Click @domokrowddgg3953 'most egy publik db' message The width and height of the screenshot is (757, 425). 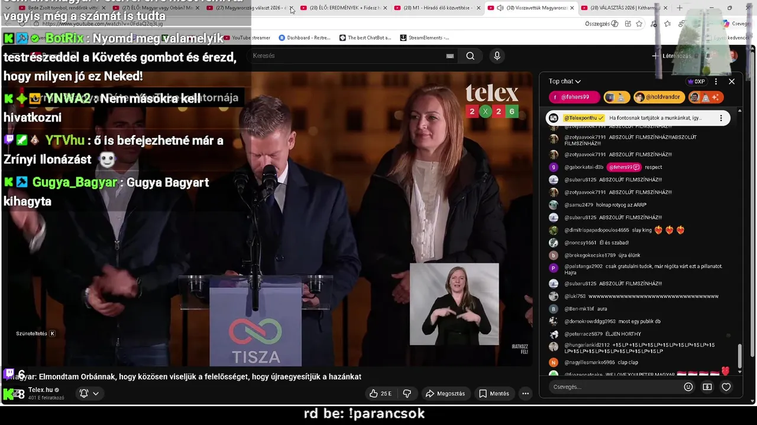604,322
